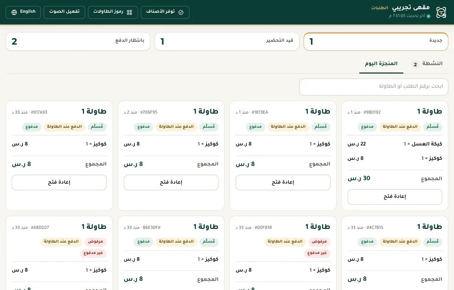Open توفر الأصناف item availability
The image size is (454, 290).
[x=165, y=12]
